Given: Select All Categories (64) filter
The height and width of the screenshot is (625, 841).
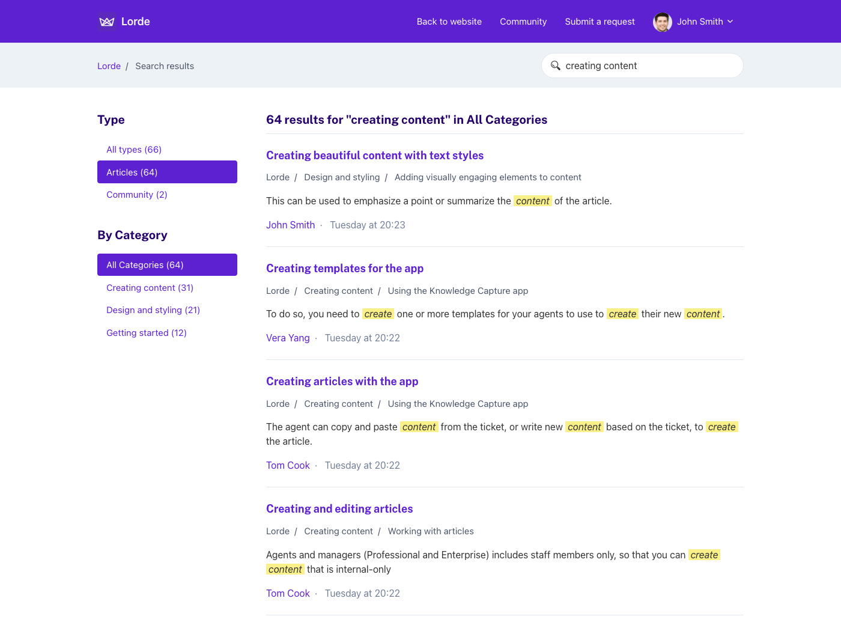Looking at the screenshot, I should (167, 265).
